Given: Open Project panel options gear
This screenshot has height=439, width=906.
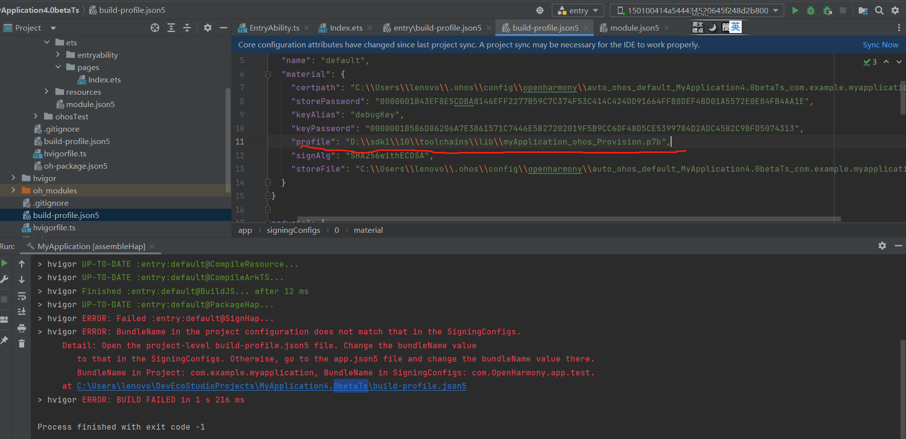Looking at the screenshot, I should point(208,28).
